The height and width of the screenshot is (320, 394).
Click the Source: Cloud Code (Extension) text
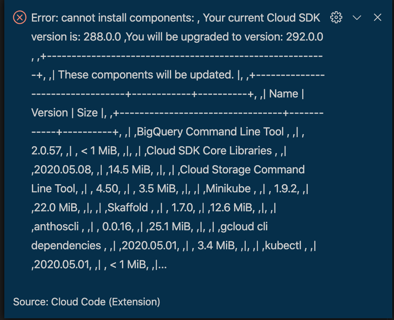(86, 302)
